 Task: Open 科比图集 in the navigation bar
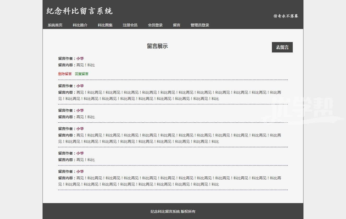[x=105, y=25]
